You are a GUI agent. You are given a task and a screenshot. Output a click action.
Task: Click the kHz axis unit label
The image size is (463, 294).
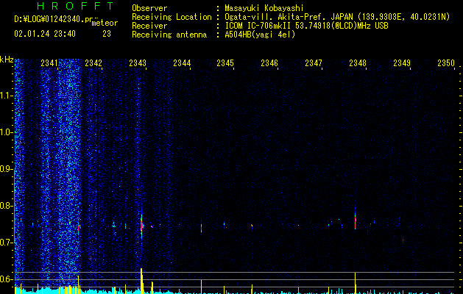(7, 60)
